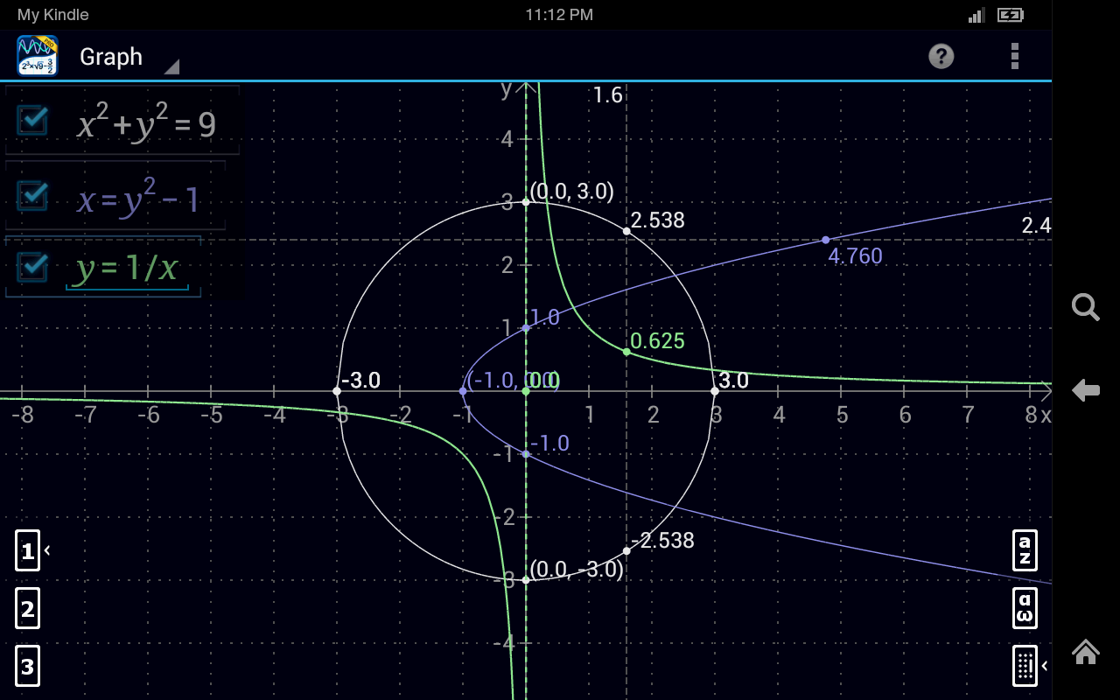Image resolution: width=1120 pixels, height=700 pixels.
Task: Expand the chevron beside keyboard page 1
Action: click(46, 550)
